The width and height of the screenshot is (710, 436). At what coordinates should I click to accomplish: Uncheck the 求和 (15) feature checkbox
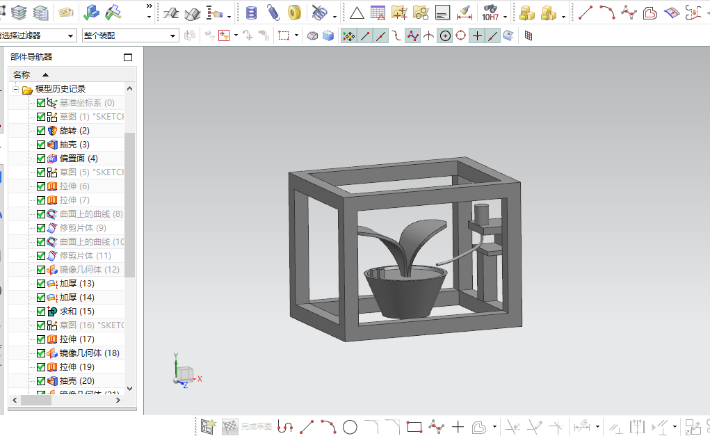(41, 312)
